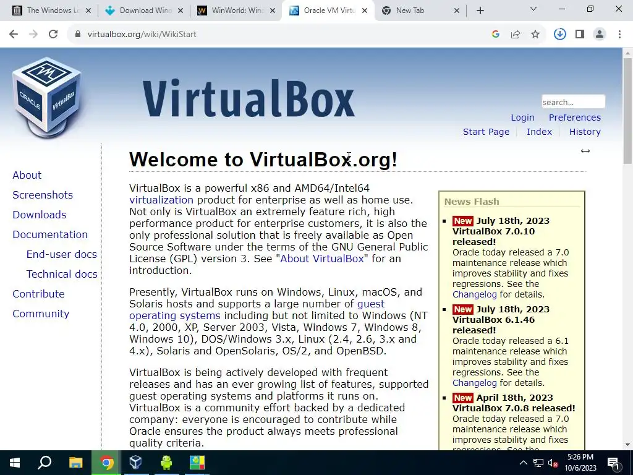Show hidden tray icons chevron

click(x=523, y=463)
